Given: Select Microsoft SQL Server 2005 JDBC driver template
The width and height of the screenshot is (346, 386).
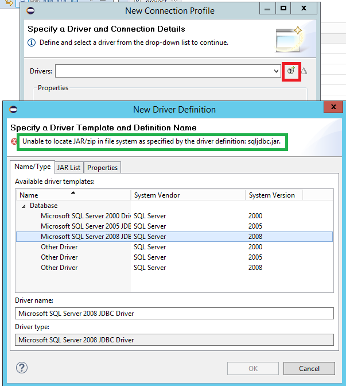Looking at the screenshot, I should coord(86,226).
